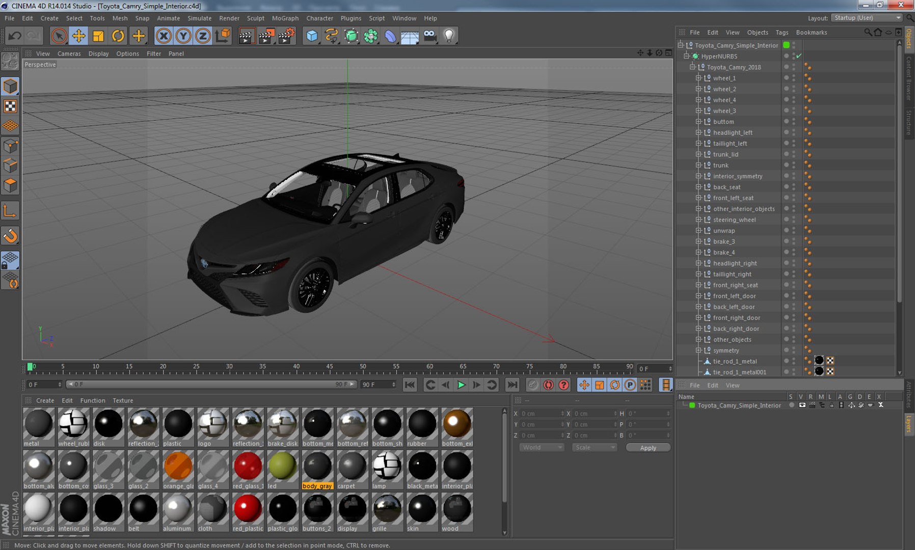Collapse the HyperNURBS object
The height and width of the screenshot is (550, 915).
687,56
